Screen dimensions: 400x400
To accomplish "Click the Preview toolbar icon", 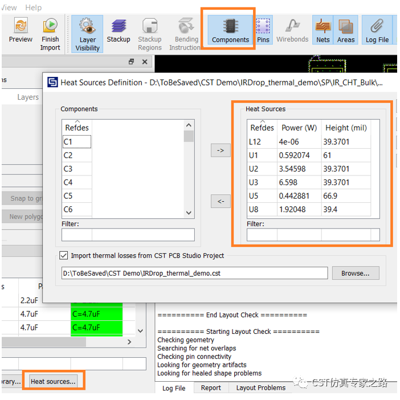I will (21, 30).
